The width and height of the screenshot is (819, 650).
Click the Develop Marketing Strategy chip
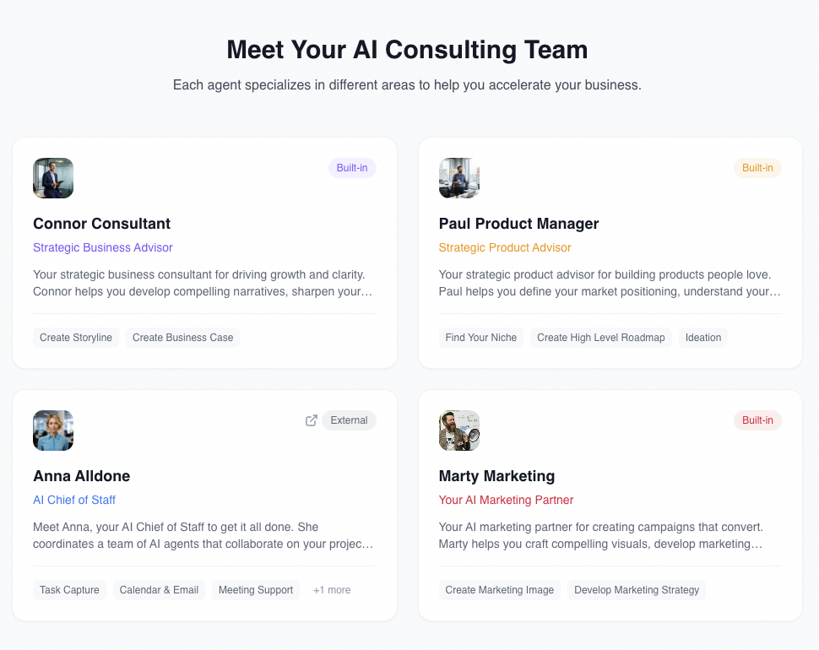coord(636,589)
